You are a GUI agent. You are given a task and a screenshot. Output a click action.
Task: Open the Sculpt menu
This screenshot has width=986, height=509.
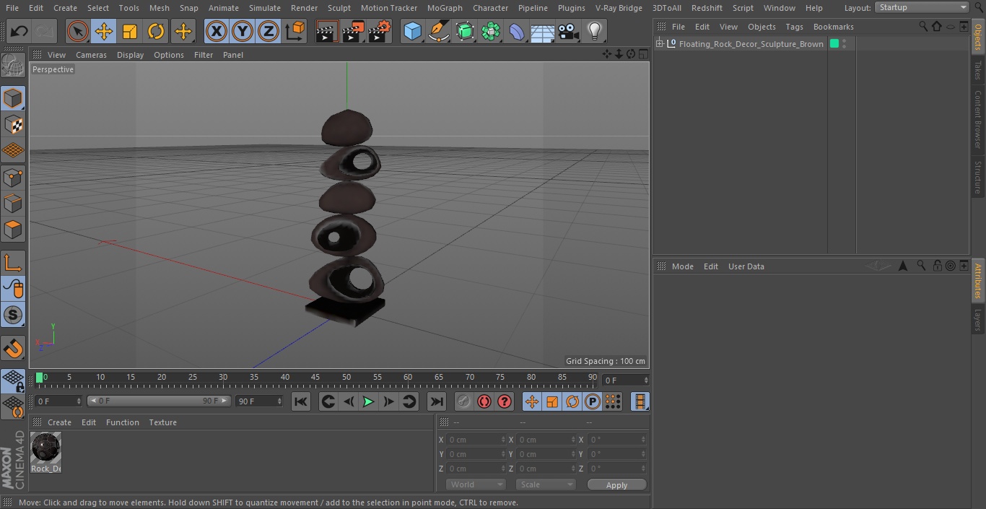339,8
